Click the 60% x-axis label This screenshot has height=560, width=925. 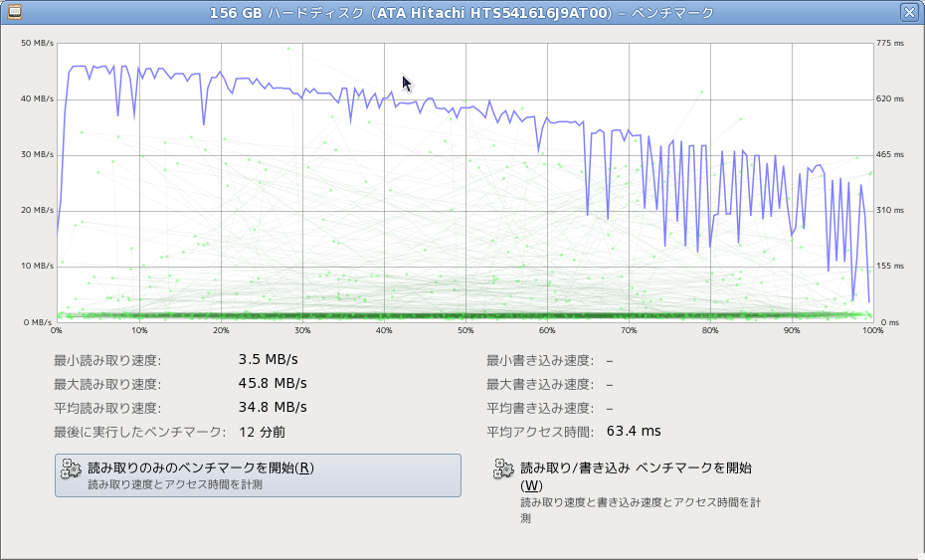[547, 330]
